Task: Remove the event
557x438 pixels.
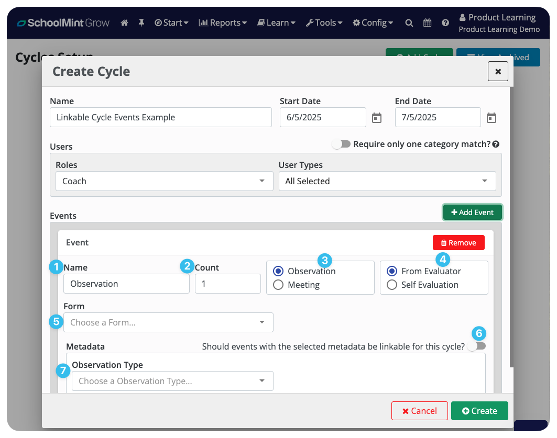Action: click(x=458, y=243)
